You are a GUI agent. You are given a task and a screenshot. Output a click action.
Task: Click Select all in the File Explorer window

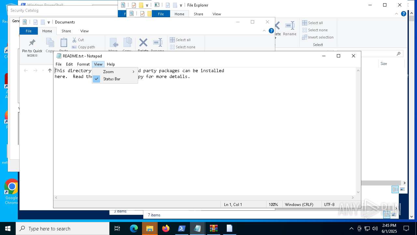312,23
